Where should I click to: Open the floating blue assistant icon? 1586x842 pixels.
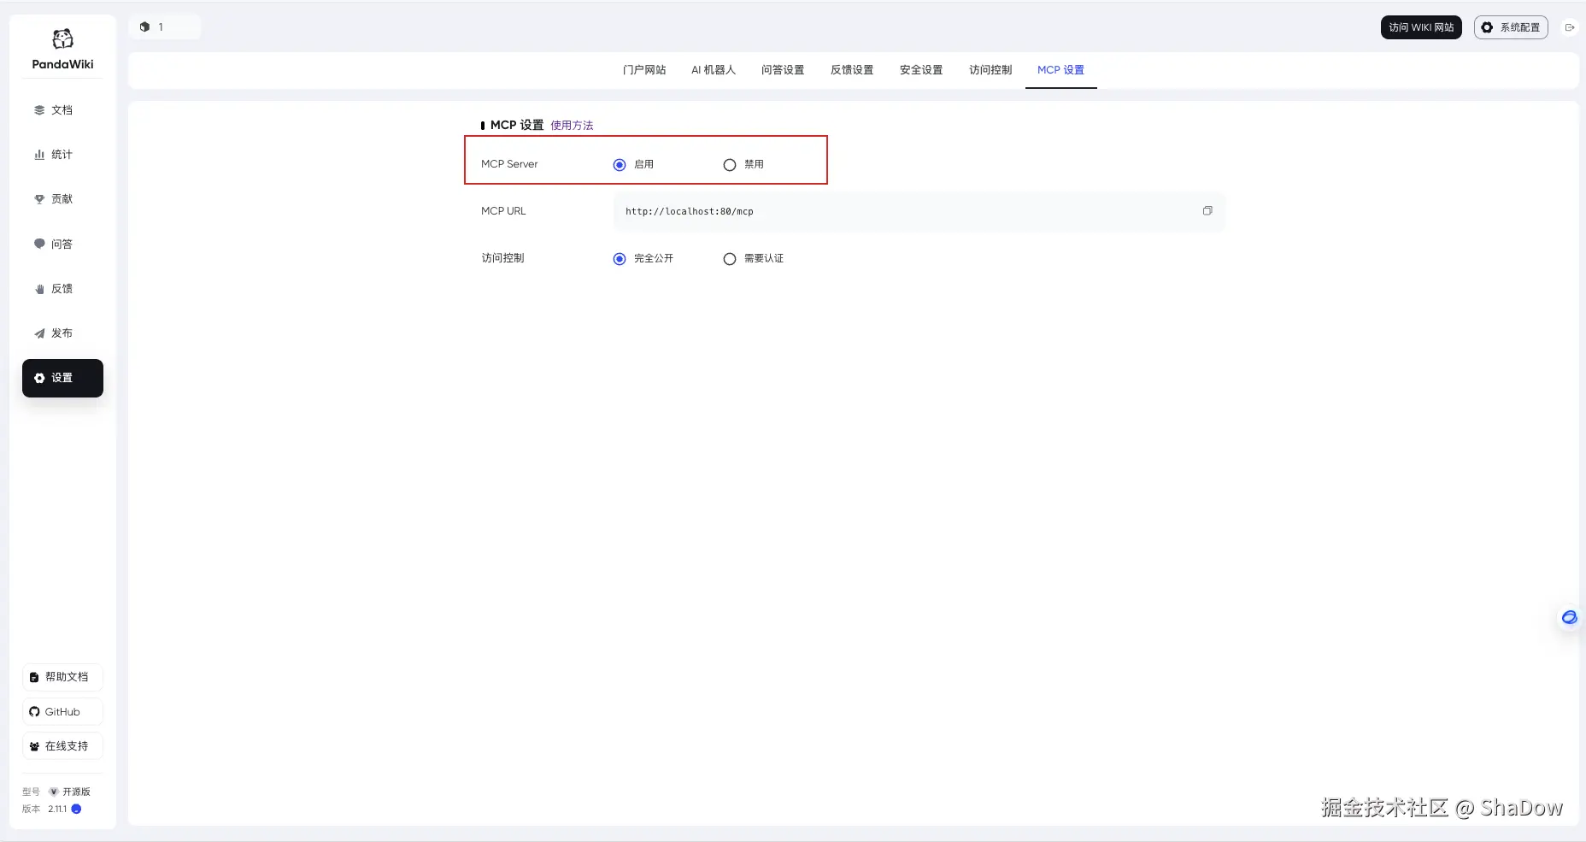tap(1569, 617)
